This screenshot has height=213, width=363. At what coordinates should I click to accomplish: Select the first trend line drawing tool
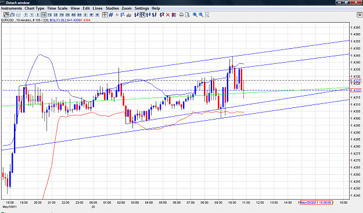(136, 15)
